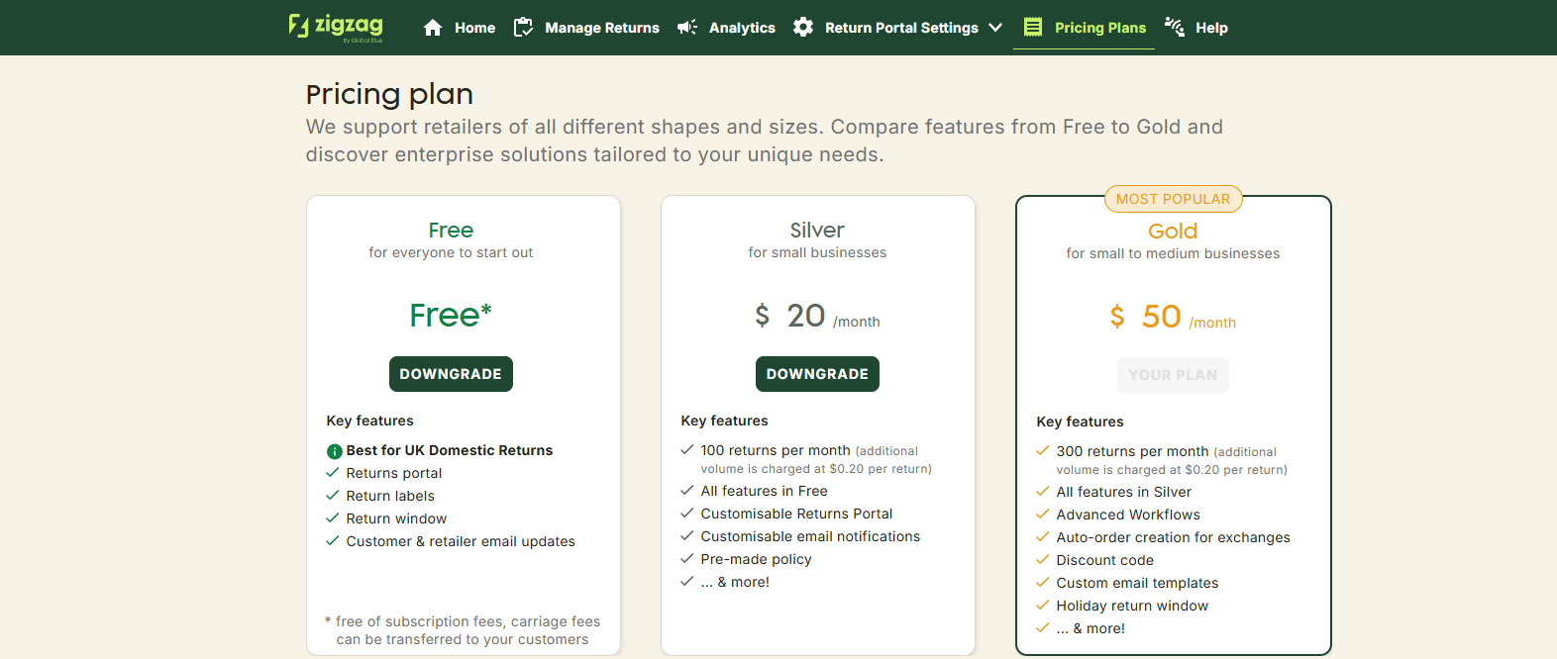
Task: Click the disabled Your Plan button
Action: pyautogui.click(x=1173, y=375)
